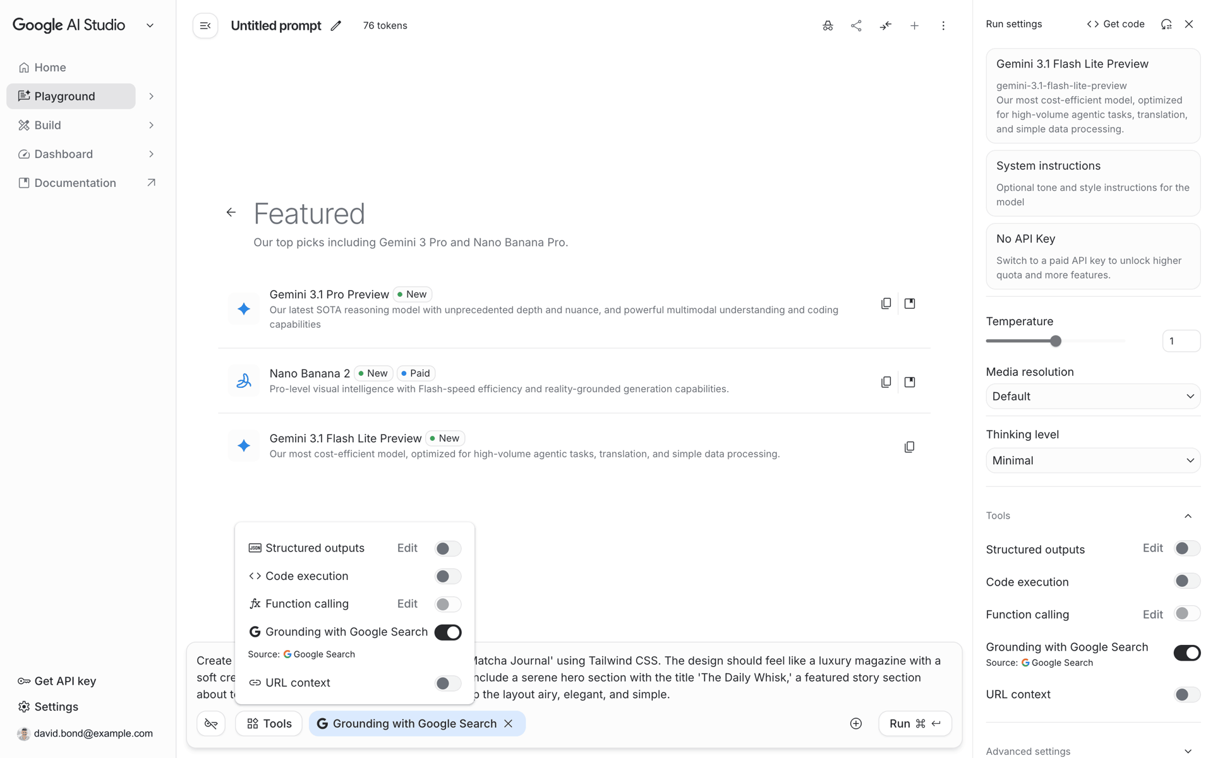Remove the Grounding with Google Search chip
The width and height of the screenshot is (1213, 758).
point(509,724)
